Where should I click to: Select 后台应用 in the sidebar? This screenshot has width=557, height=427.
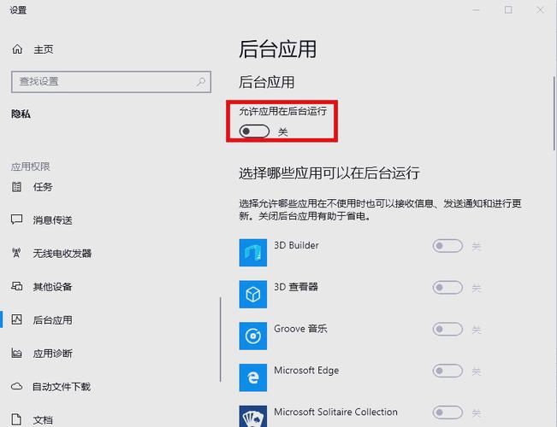tap(52, 320)
